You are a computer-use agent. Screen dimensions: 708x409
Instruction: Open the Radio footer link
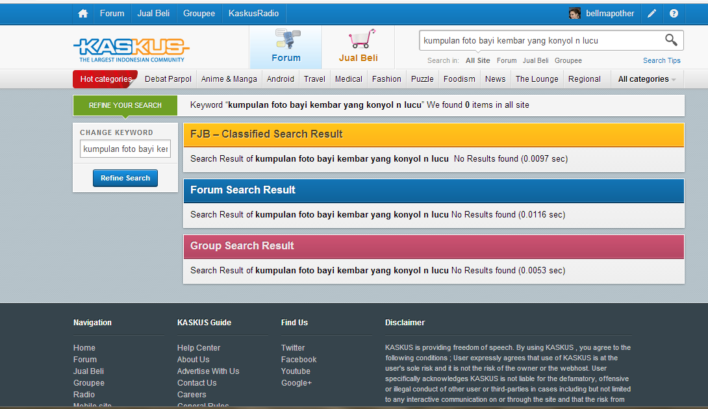click(84, 395)
